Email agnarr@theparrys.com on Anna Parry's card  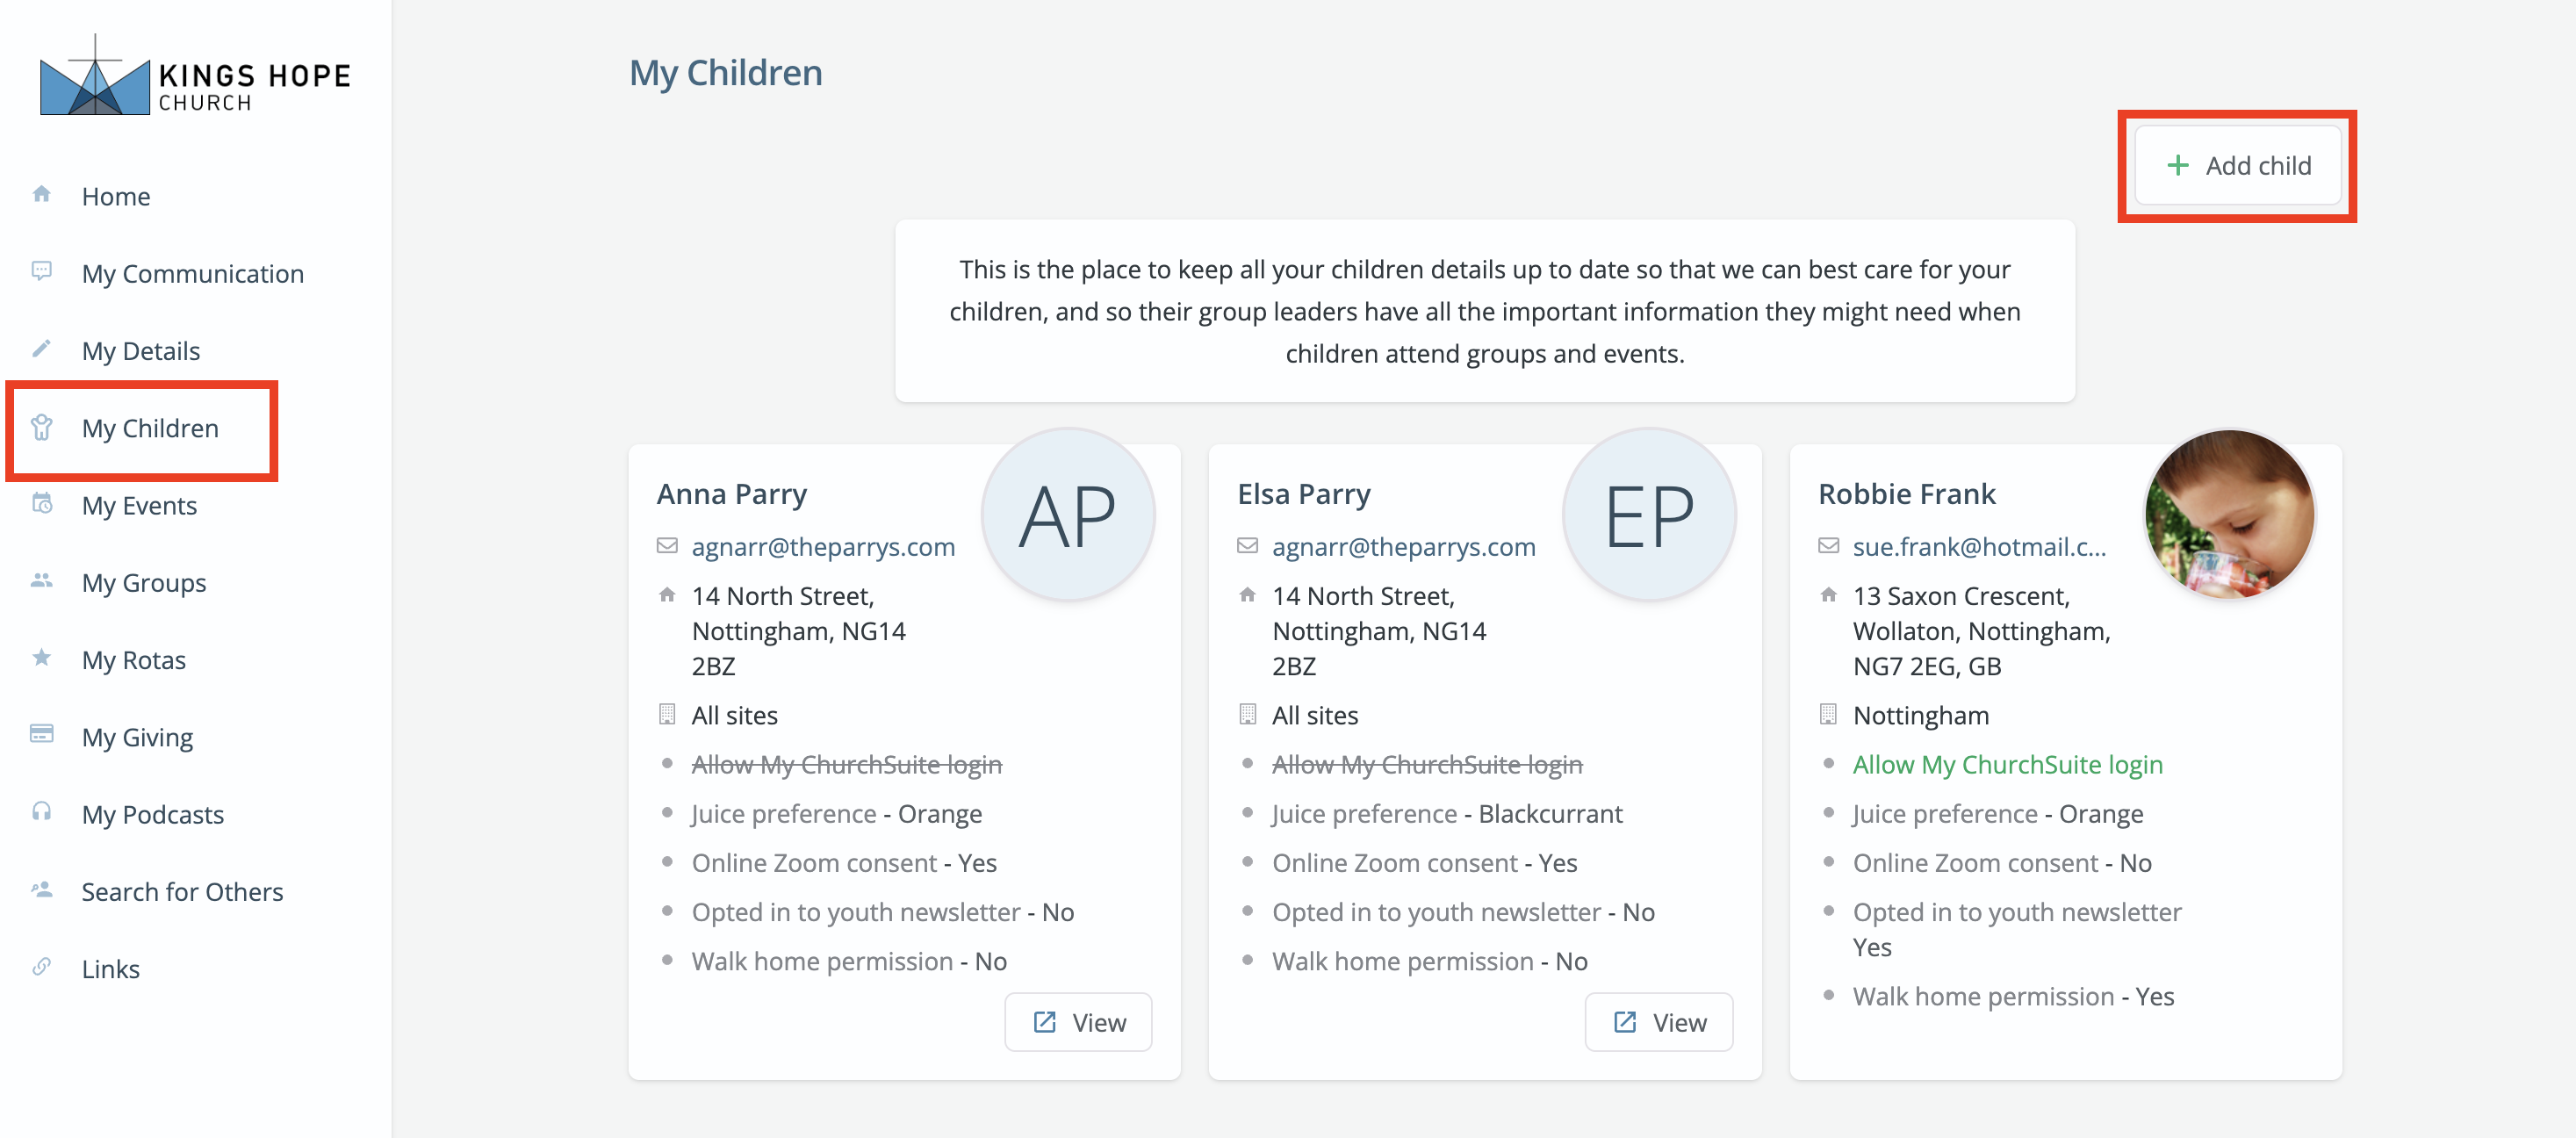coord(823,546)
